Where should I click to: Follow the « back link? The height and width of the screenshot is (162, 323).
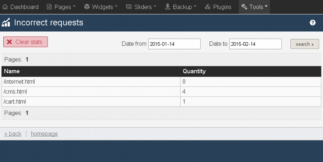13,134
